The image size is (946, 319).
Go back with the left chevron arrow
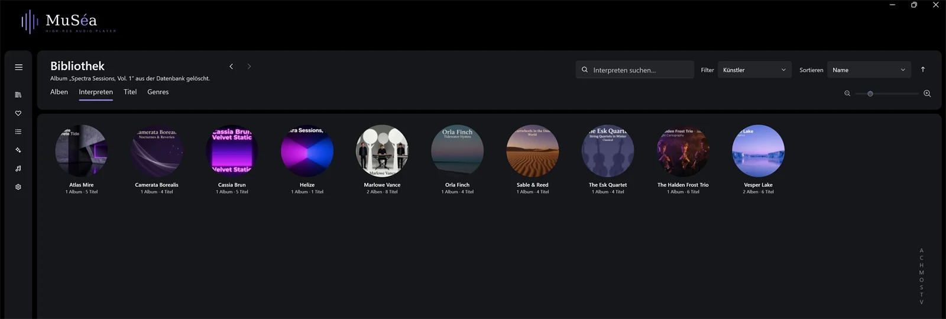(231, 67)
